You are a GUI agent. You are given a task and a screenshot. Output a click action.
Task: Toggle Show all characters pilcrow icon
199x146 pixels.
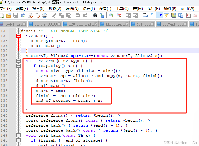(152, 15)
